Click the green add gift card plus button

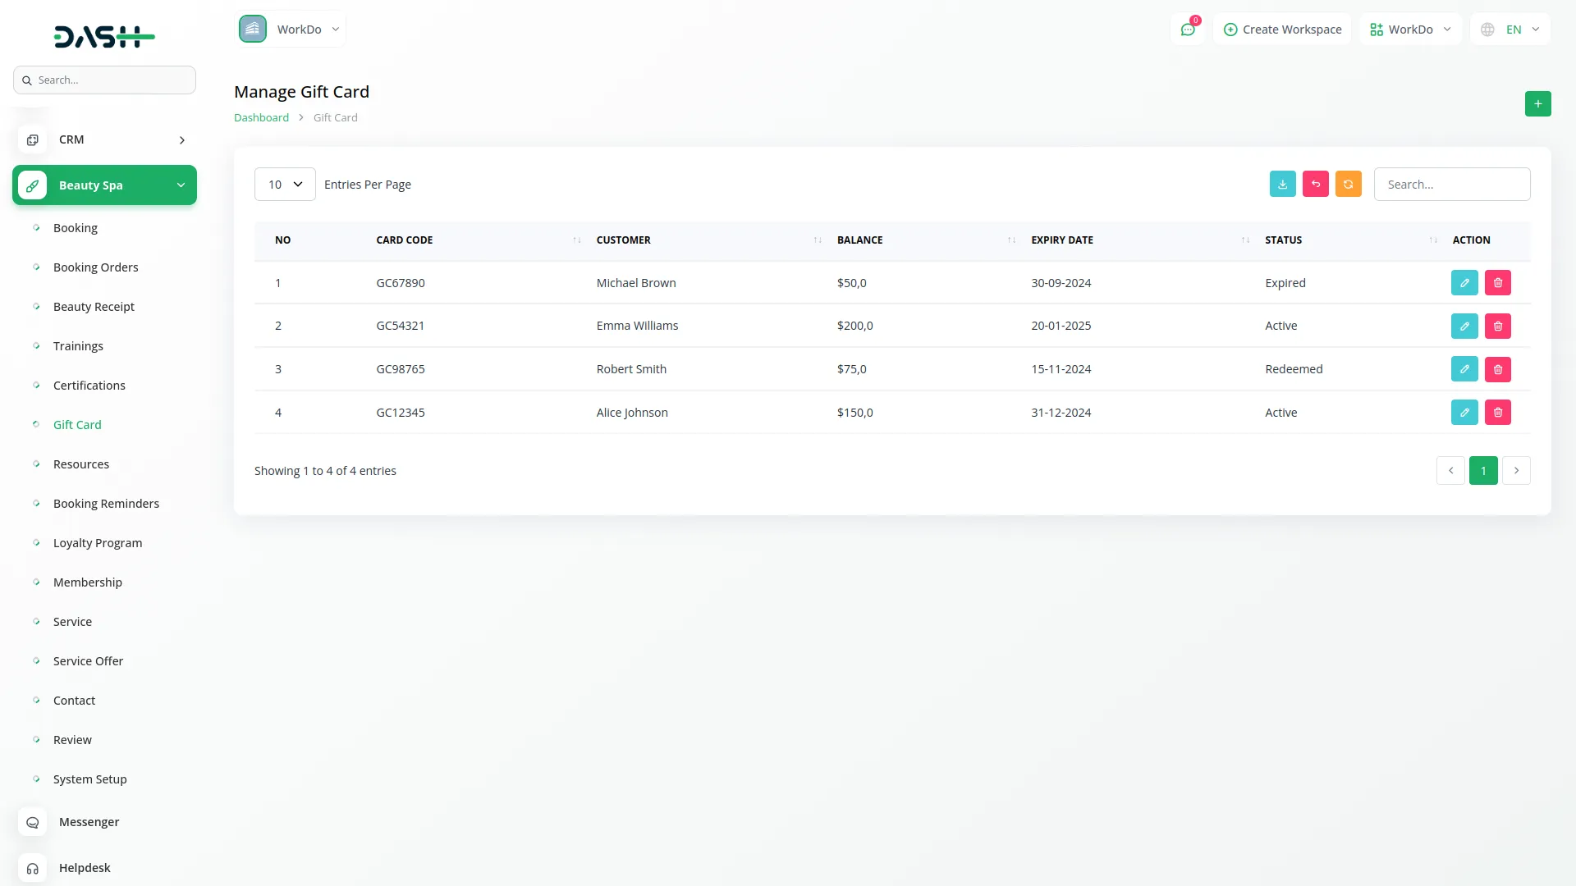(x=1537, y=104)
